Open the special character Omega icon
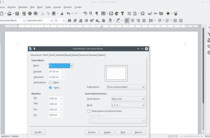210x138 pixels. click(143, 13)
